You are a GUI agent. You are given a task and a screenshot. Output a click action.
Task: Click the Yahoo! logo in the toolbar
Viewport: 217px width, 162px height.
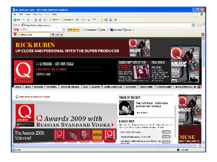point(16,30)
